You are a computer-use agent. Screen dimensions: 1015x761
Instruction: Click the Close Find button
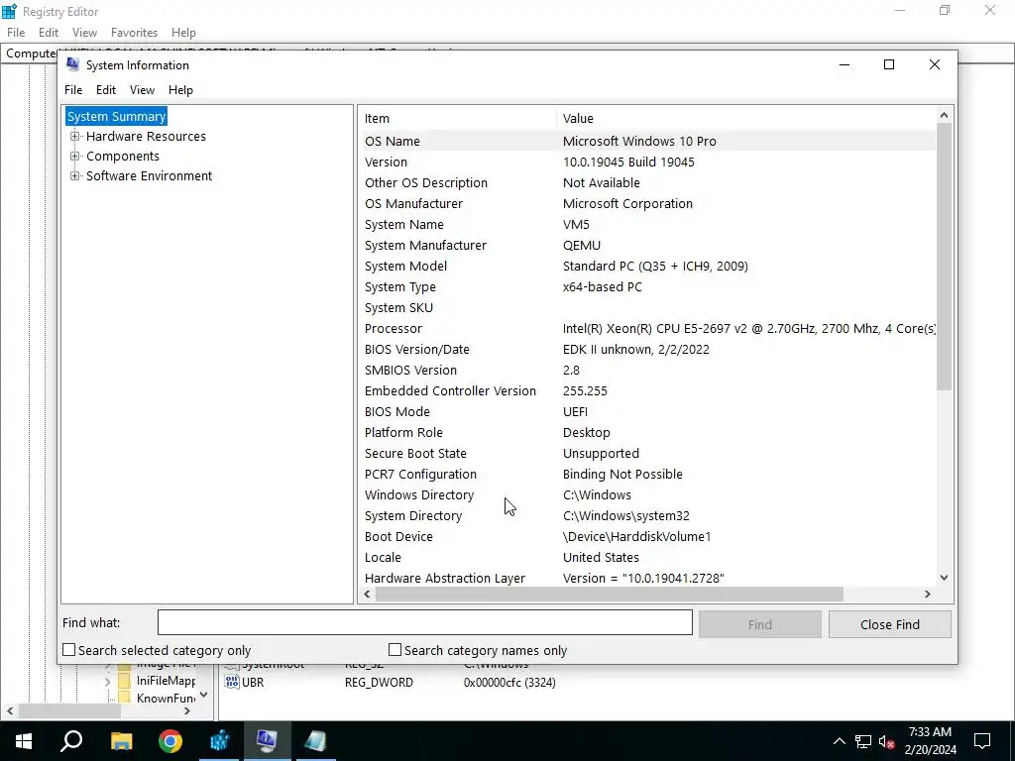coord(889,624)
